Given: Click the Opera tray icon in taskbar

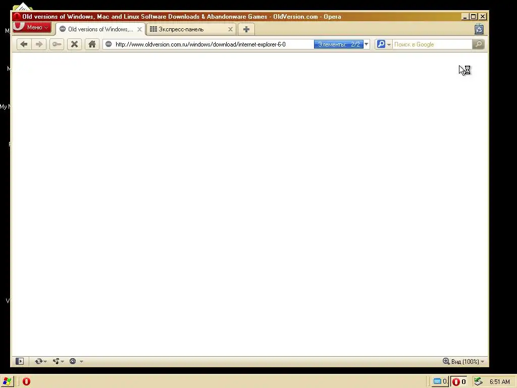Looking at the screenshot, I should point(459,382).
